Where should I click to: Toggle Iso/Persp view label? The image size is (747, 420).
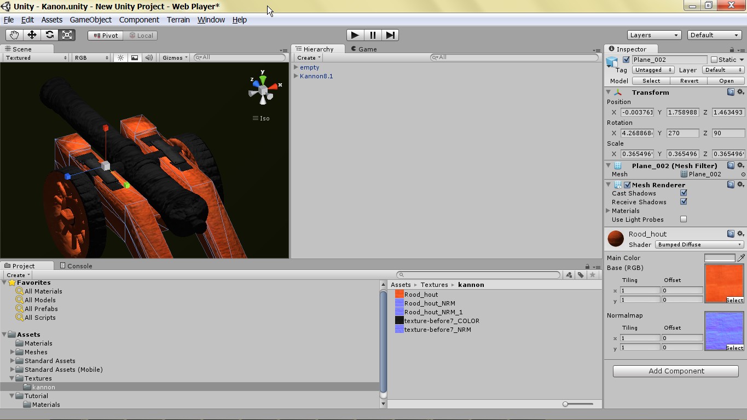(261, 118)
